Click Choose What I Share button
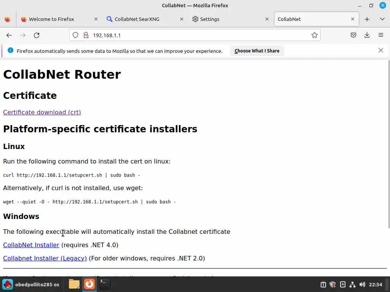This screenshot has width=390, height=292. [257, 51]
